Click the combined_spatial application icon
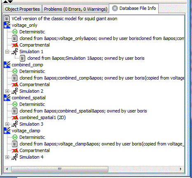The image size is (192, 178). point(7,98)
